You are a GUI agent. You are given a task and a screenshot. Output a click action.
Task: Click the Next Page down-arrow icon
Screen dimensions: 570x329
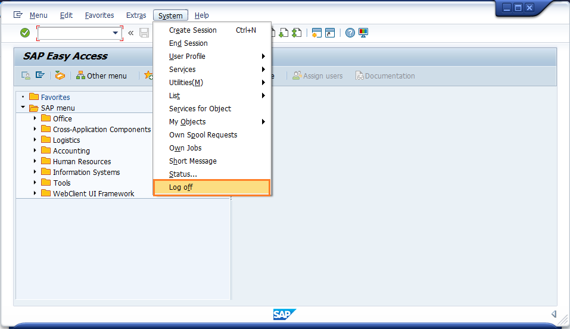point(284,33)
